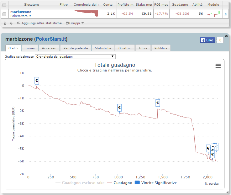Switch to the Grafici tab
This screenshot has width=231, height=195.
point(13,48)
